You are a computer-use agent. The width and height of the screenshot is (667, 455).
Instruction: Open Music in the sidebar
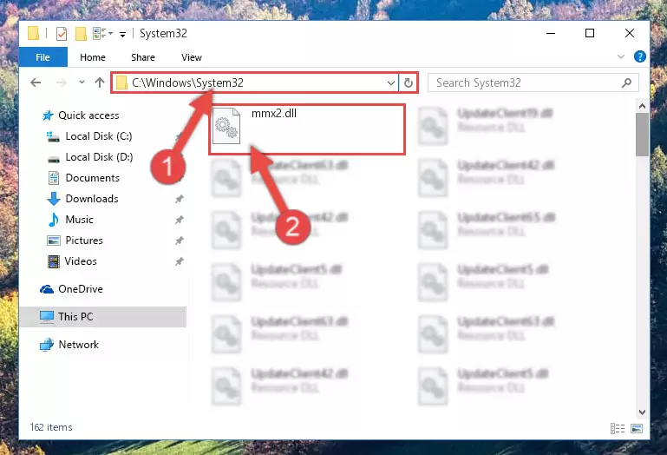point(70,220)
